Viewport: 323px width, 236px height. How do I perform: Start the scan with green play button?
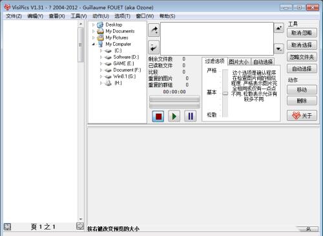coord(174,116)
